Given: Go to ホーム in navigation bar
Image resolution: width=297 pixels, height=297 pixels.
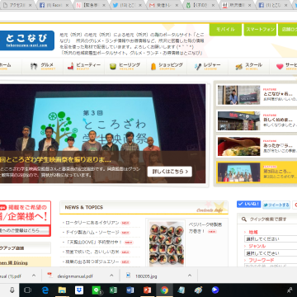Looking at the screenshot, I should [x=11, y=66].
